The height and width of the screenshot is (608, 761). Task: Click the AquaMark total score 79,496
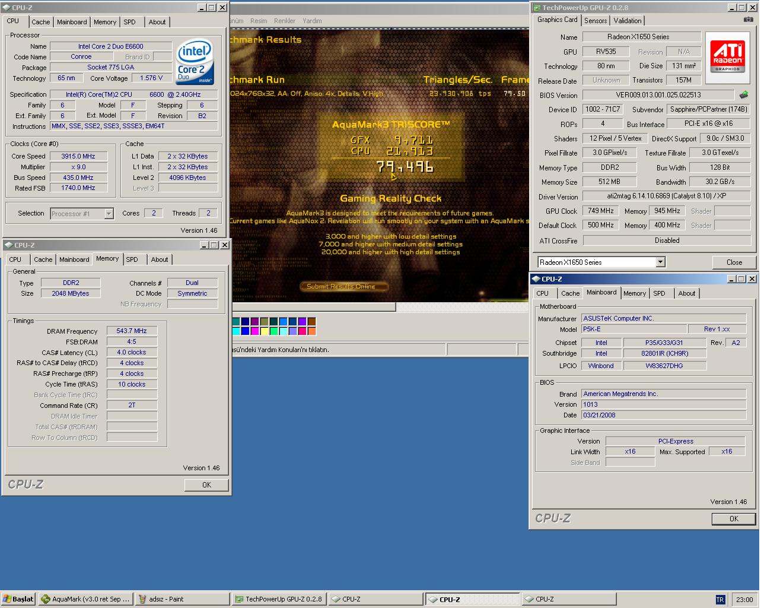pyautogui.click(x=405, y=167)
